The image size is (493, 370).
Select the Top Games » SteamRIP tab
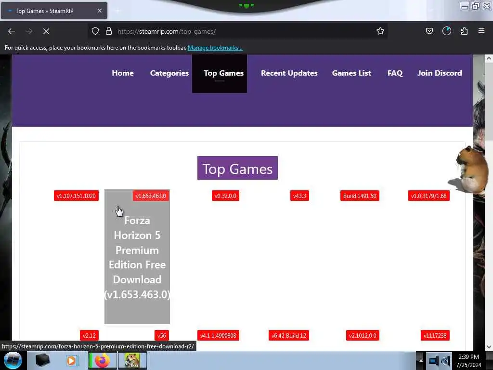point(54,11)
